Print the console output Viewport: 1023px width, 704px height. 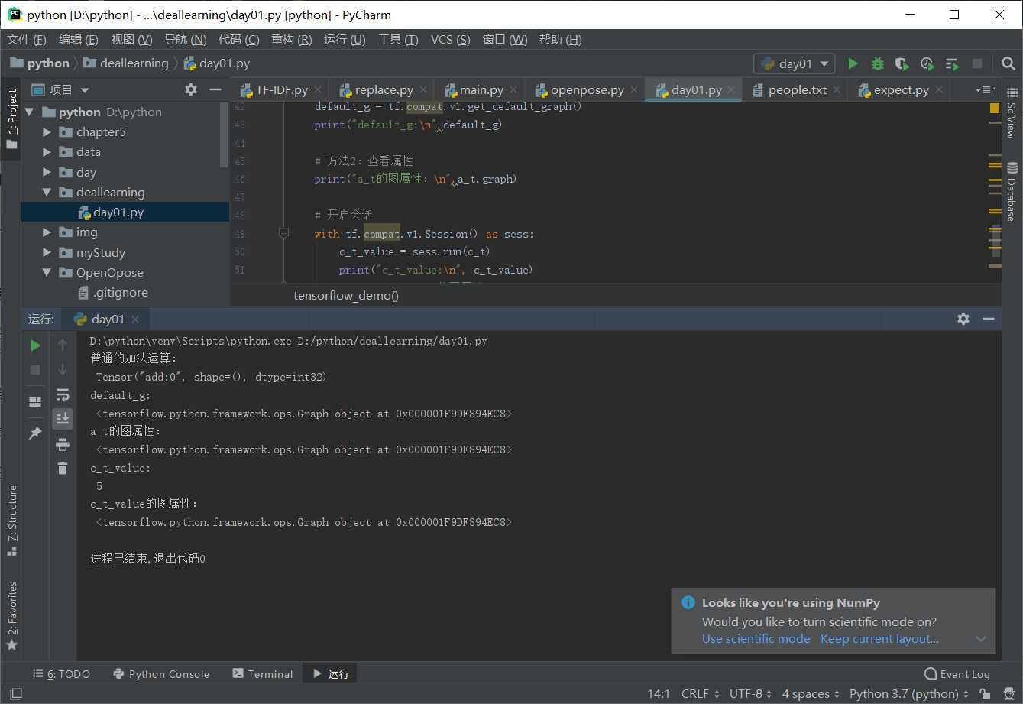pos(63,444)
